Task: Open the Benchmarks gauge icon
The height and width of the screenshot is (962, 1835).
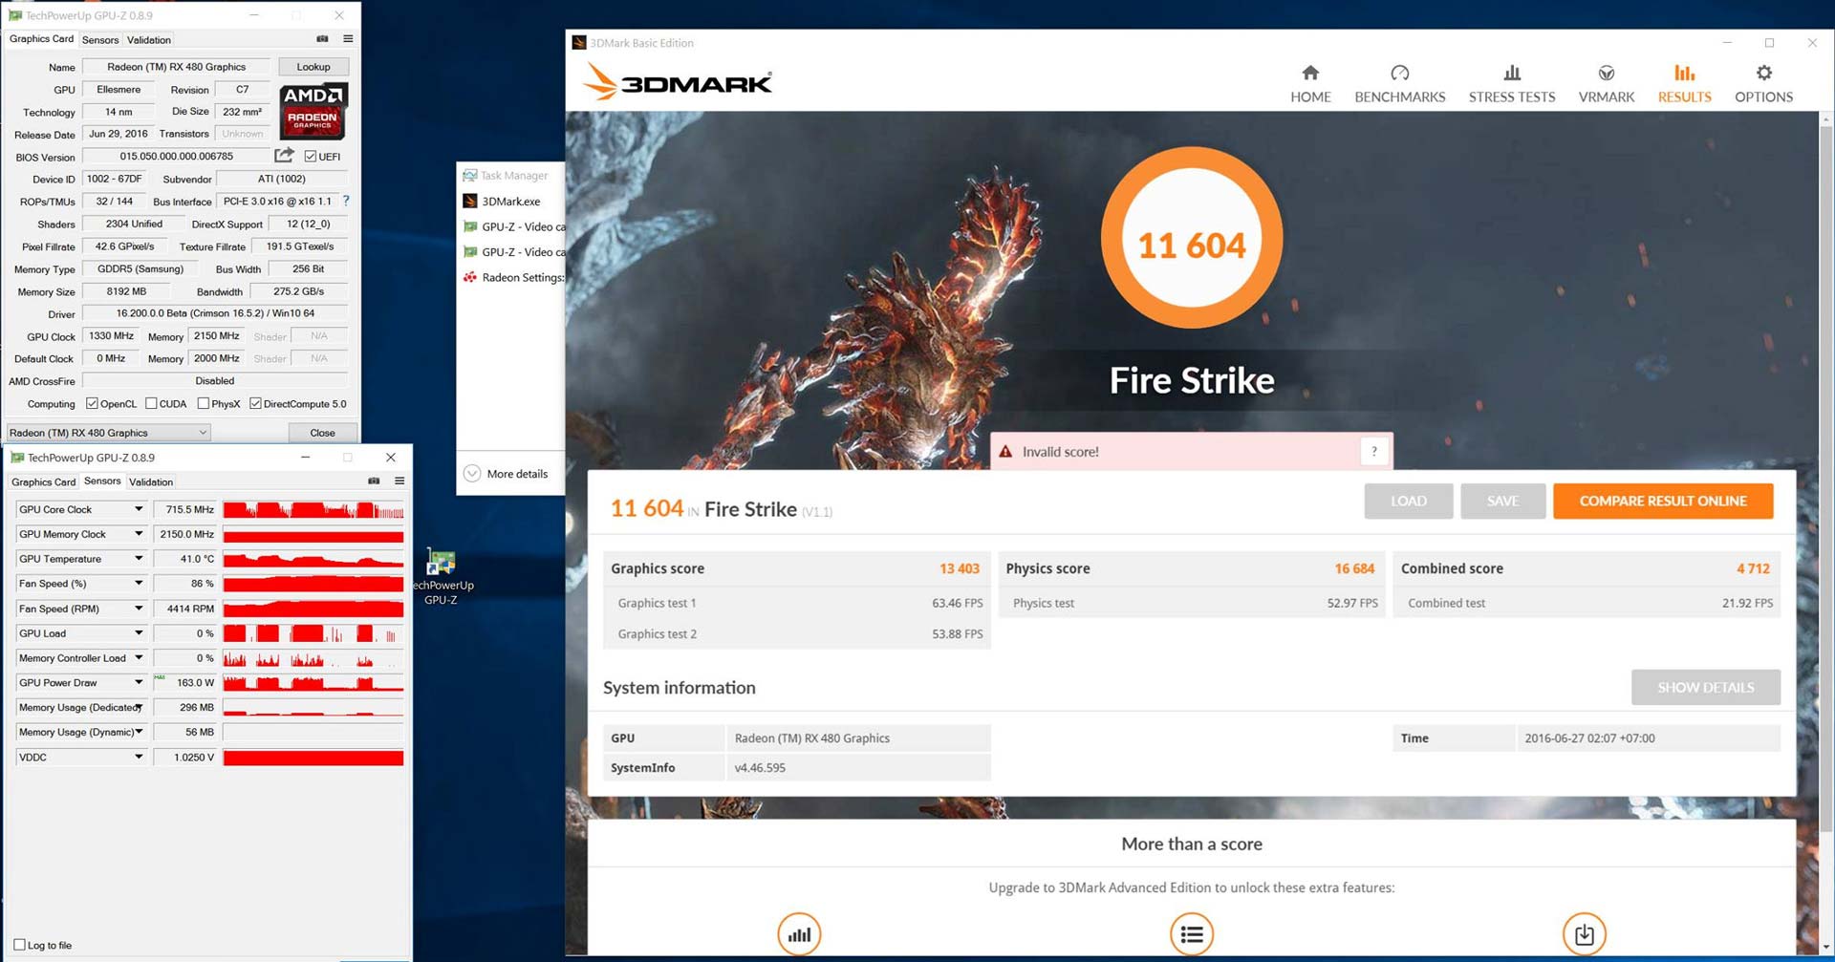Action: click(1399, 75)
